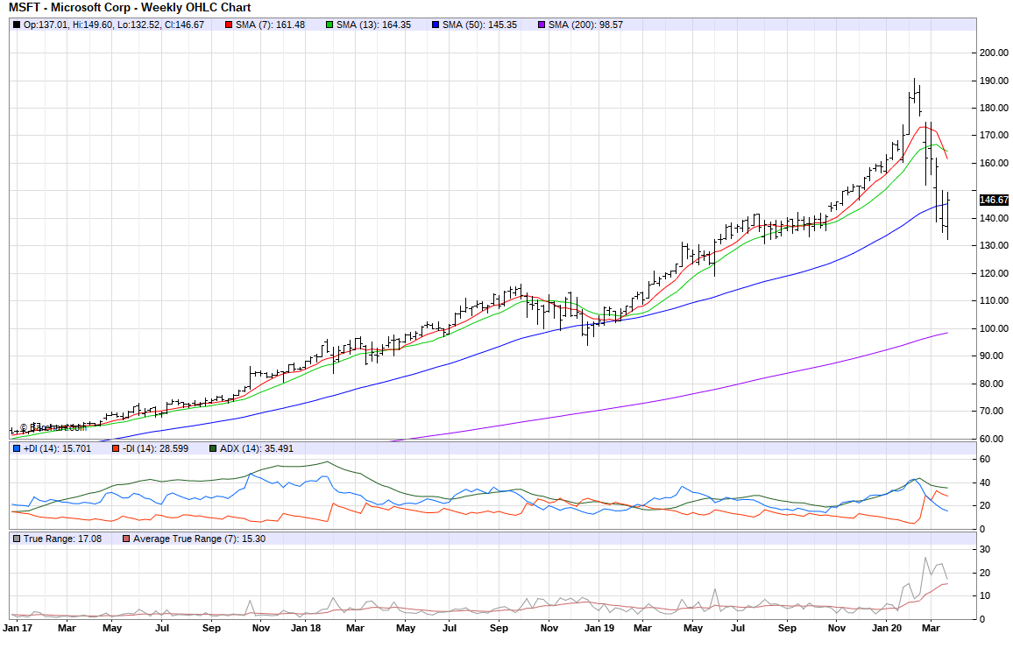
Task: Click the 70.00 price axis label
Action: [x=992, y=411]
